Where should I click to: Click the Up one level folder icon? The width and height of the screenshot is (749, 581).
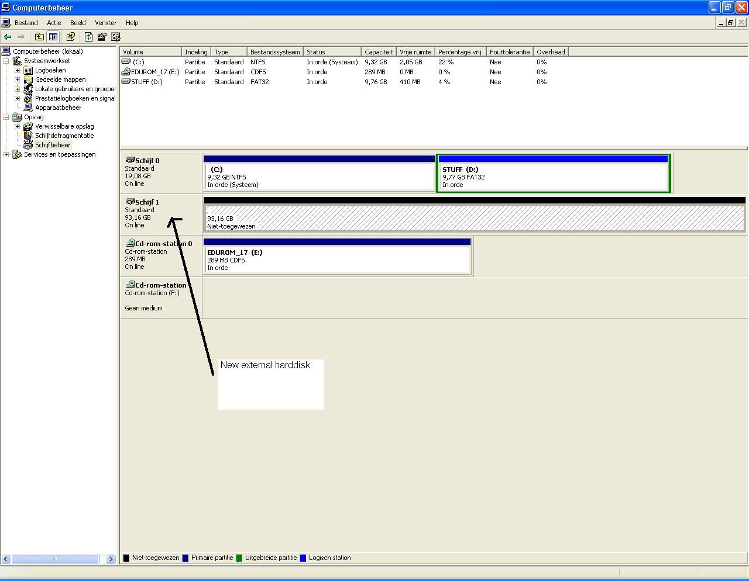click(39, 37)
